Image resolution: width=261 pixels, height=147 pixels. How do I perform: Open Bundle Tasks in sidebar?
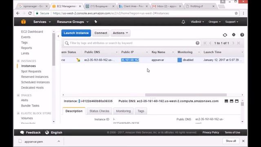point(30,106)
